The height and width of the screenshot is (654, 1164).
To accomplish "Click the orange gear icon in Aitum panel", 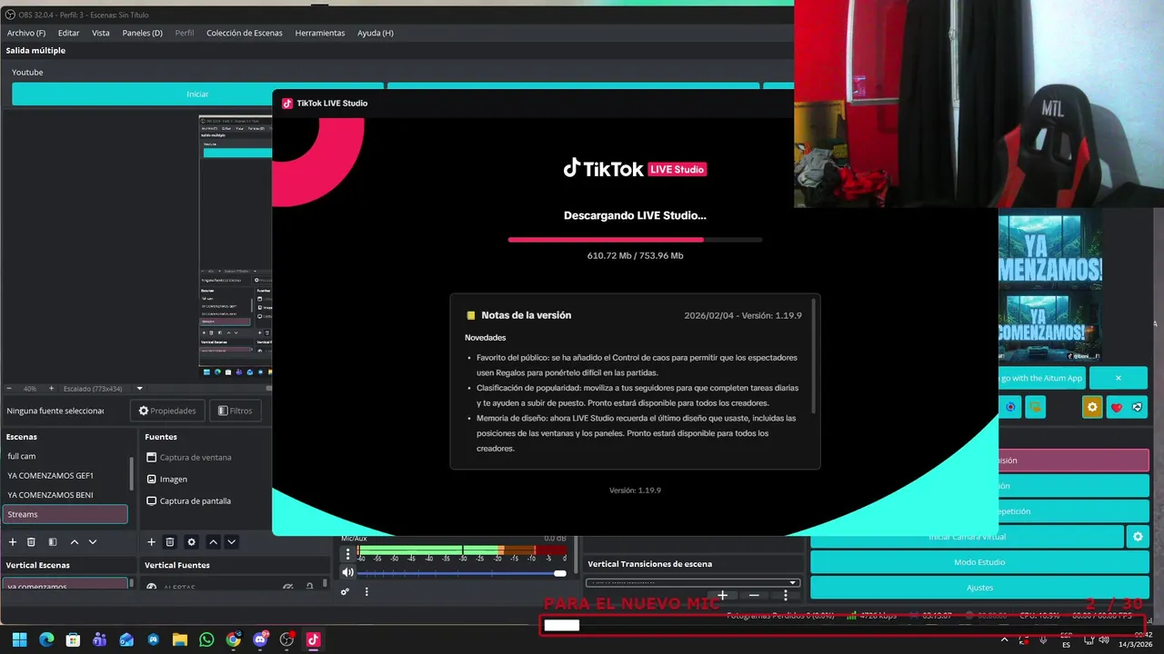I will coord(1093,407).
